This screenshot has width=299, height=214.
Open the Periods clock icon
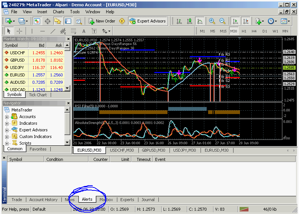point(271,21)
